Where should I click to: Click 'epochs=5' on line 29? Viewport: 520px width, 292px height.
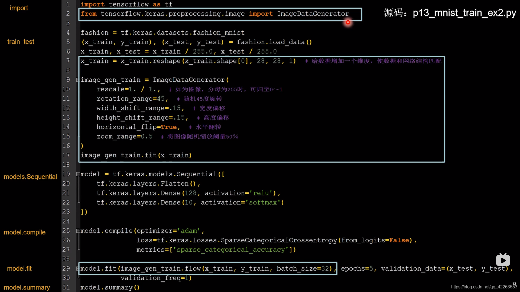(357, 268)
